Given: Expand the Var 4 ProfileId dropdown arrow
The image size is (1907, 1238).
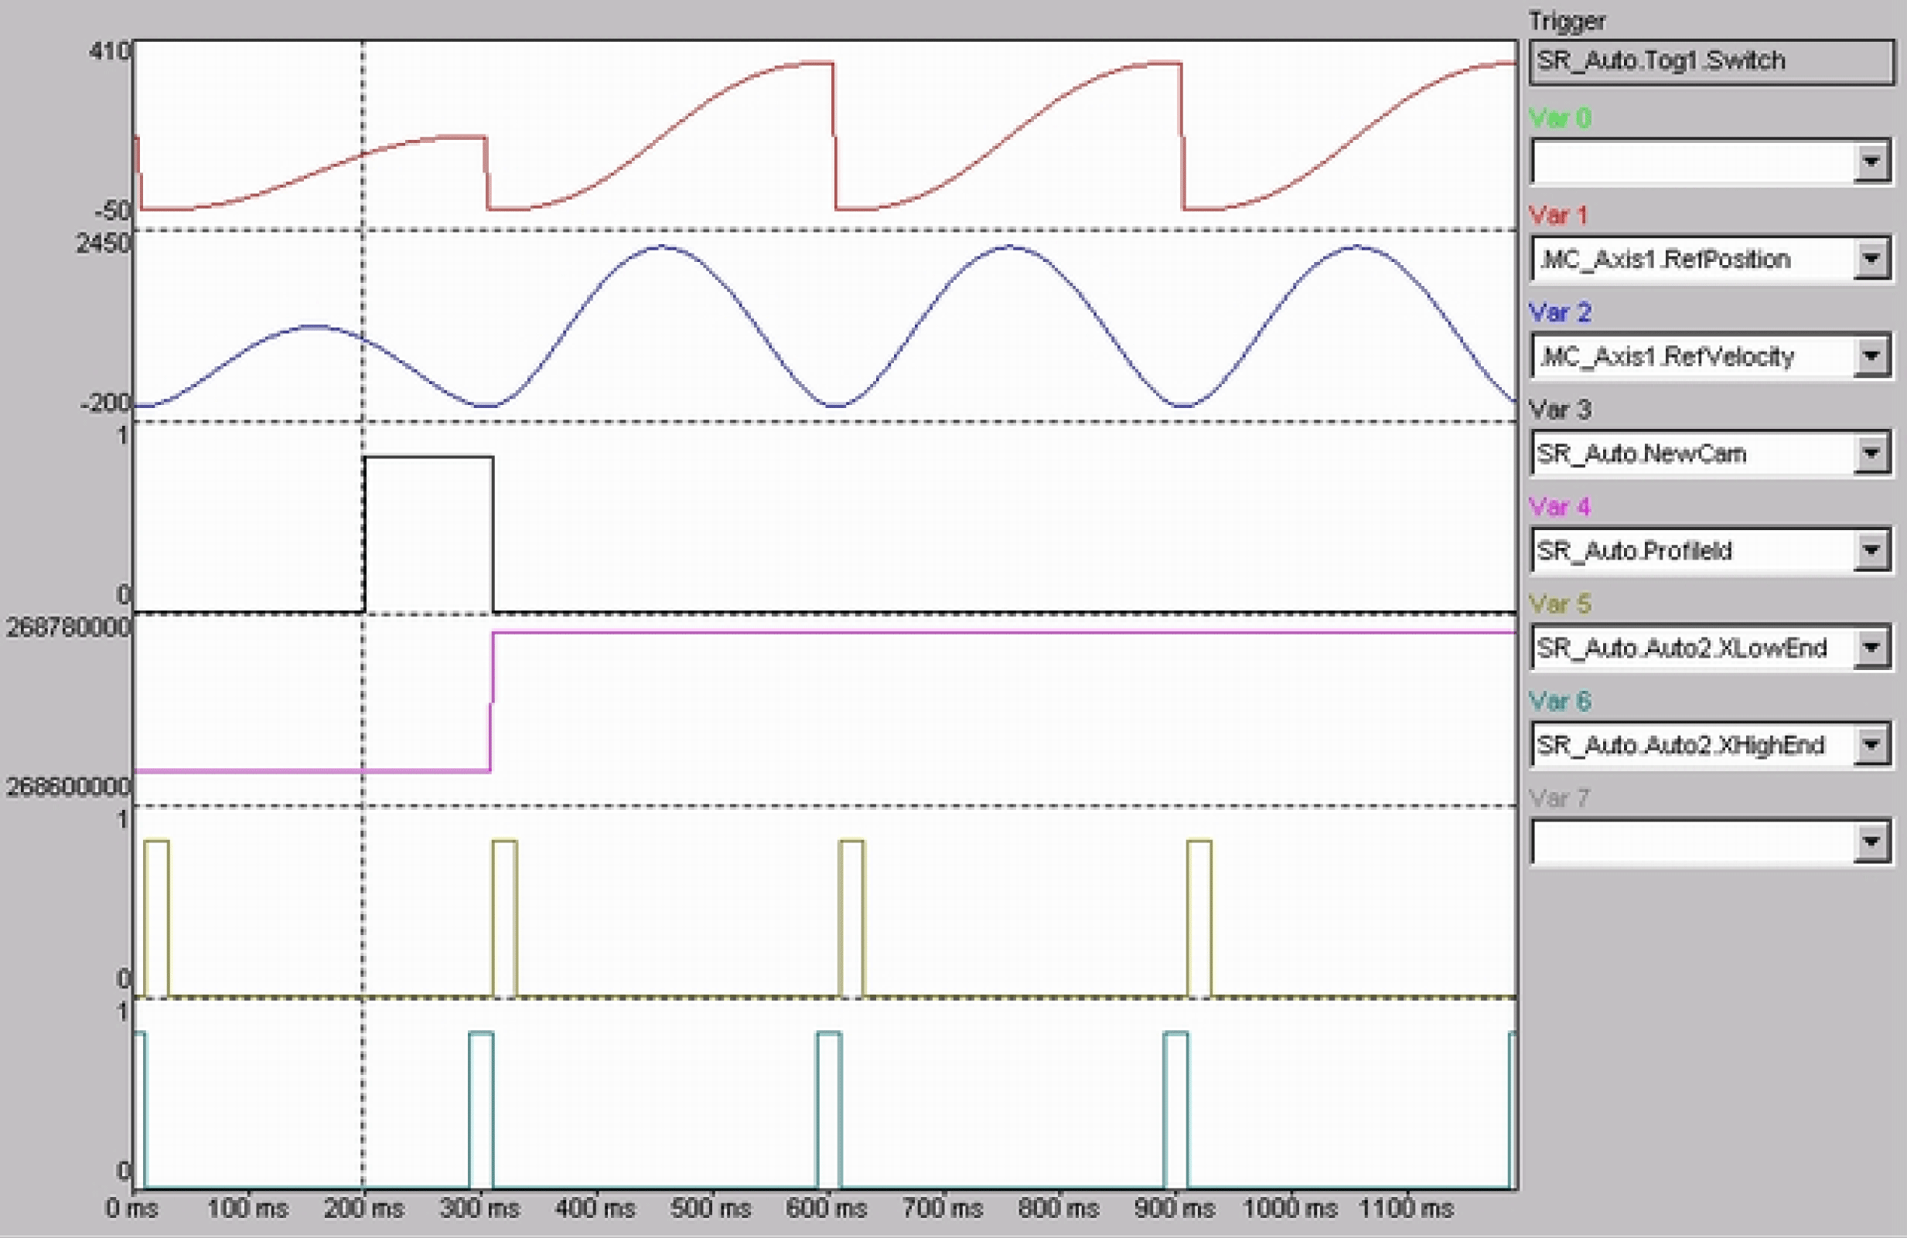Looking at the screenshot, I should (1871, 550).
